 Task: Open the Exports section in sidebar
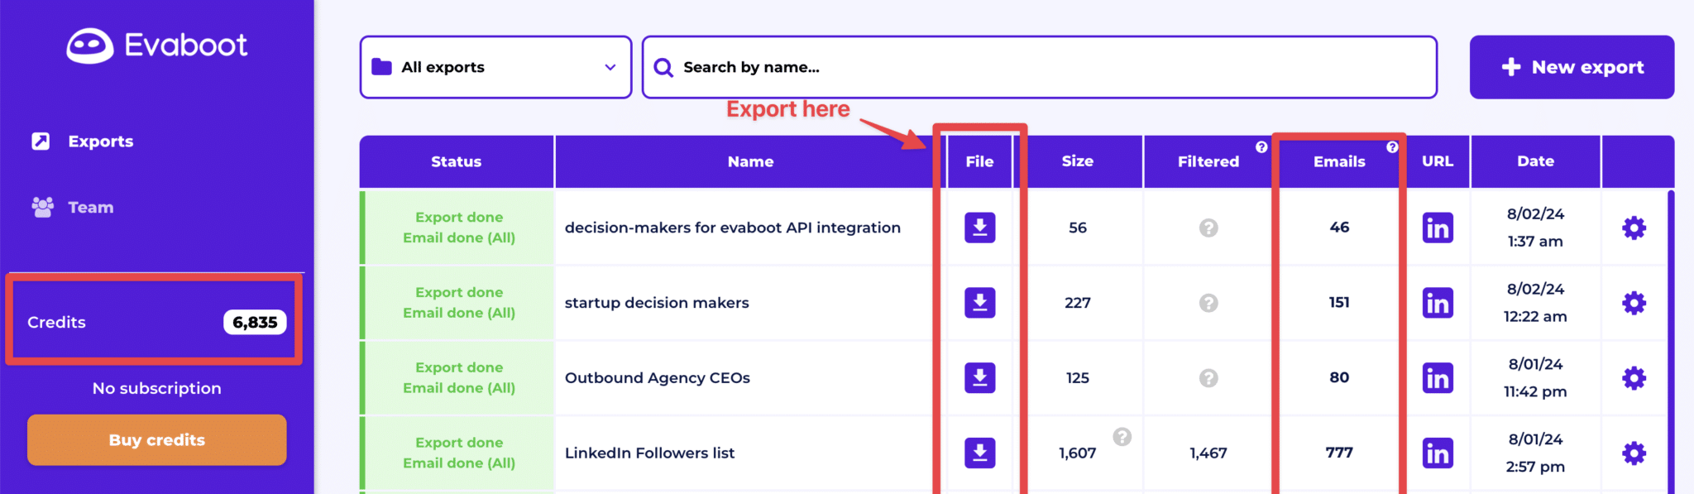[99, 141]
